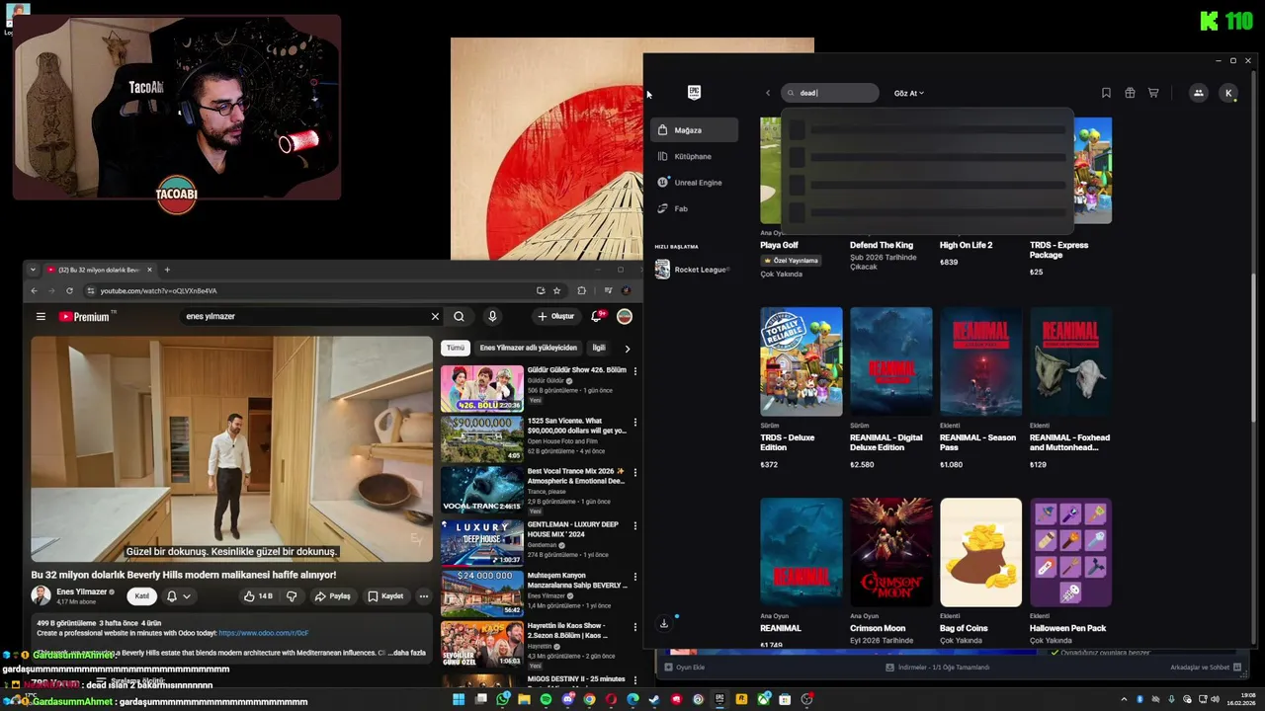Viewport: 1265px width, 711px height.
Task: Show more filter chips with right chevron
Action: pyautogui.click(x=627, y=349)
